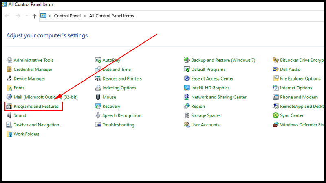Open Network and Sharing Center link
This screenshot has height=183, width=326.
219,97
